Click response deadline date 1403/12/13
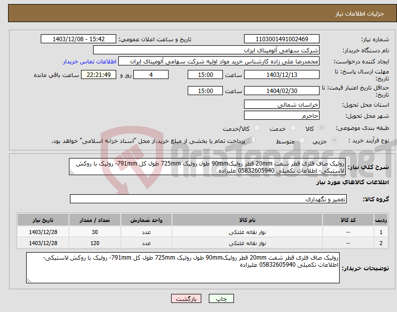Image resolution: width=397 pixels, height=312 pixels. tap(282, 74)
